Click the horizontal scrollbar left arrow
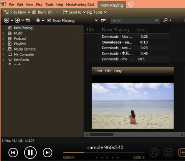Screen dimensions: 185x161 (x=87, y=134)
